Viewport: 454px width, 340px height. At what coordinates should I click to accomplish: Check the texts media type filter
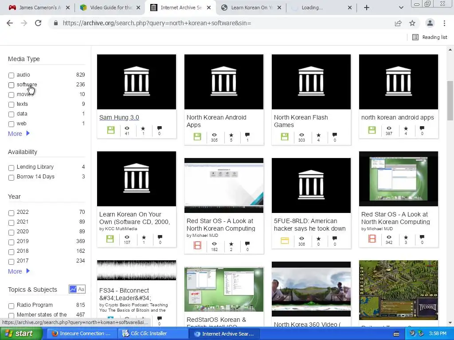pyautogui.click(x=11, y=104)
